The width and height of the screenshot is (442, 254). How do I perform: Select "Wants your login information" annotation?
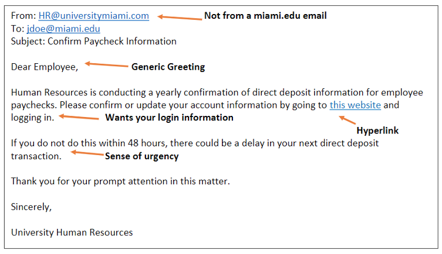169,118
